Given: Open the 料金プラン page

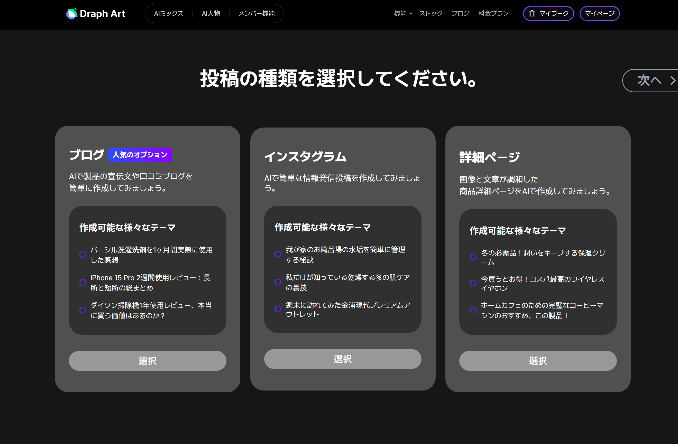Looking at the screenshot, I should point(493,13).
